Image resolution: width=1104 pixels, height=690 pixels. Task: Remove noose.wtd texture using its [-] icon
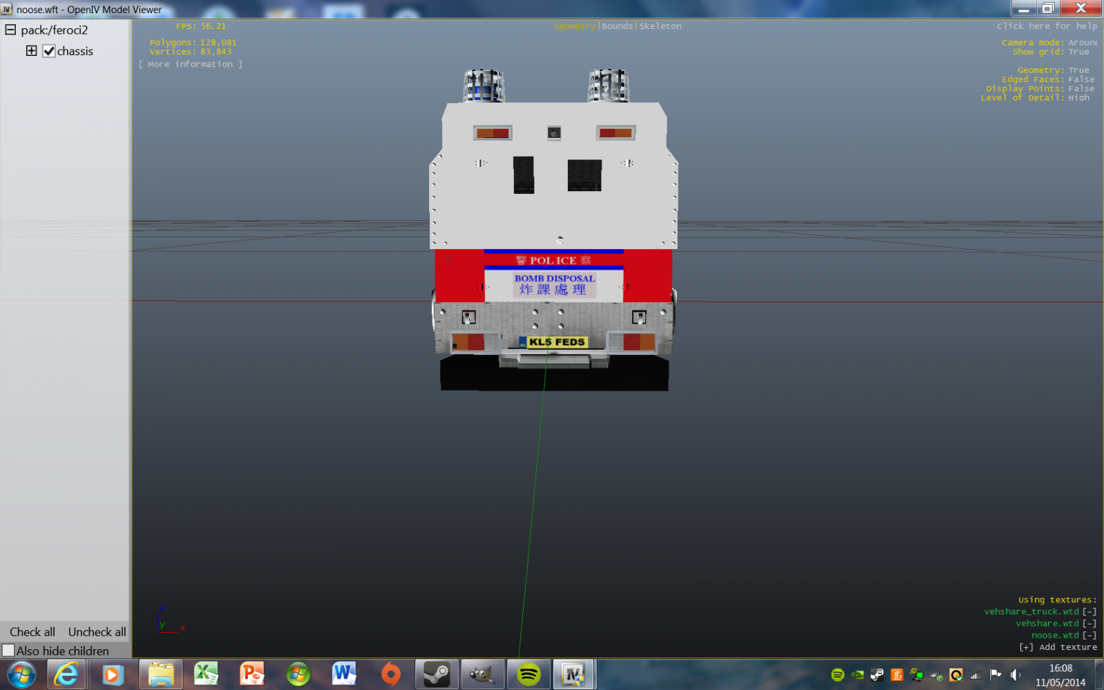(x=1089, y=635)
